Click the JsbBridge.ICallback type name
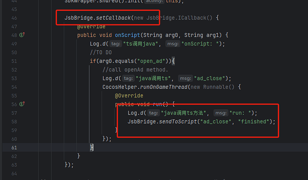 coord(176,18)
